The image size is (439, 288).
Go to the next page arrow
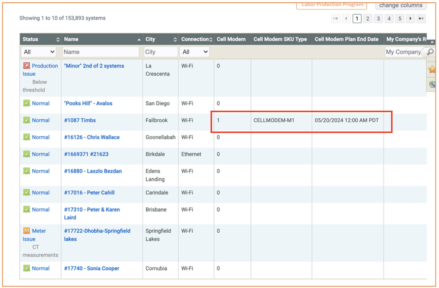410,18
